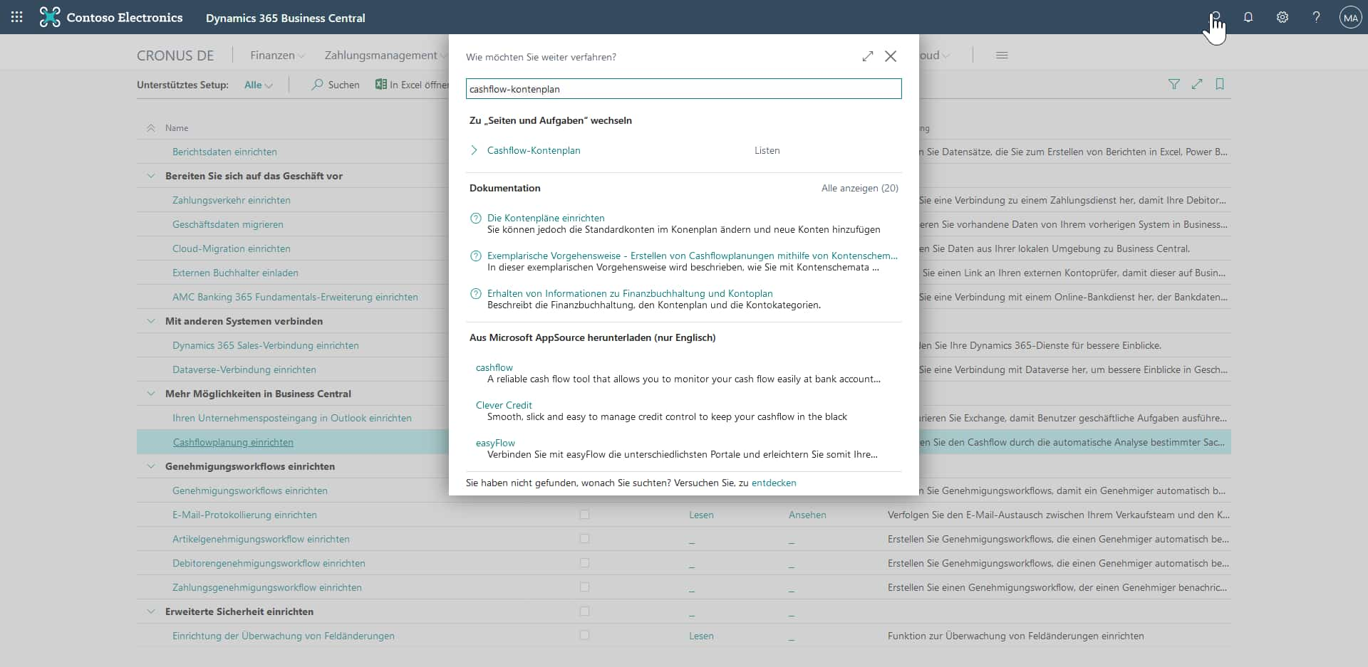This screenshot has width=1368, height=667.
Task: Close the search dialog
Action: tap(891, 56)
